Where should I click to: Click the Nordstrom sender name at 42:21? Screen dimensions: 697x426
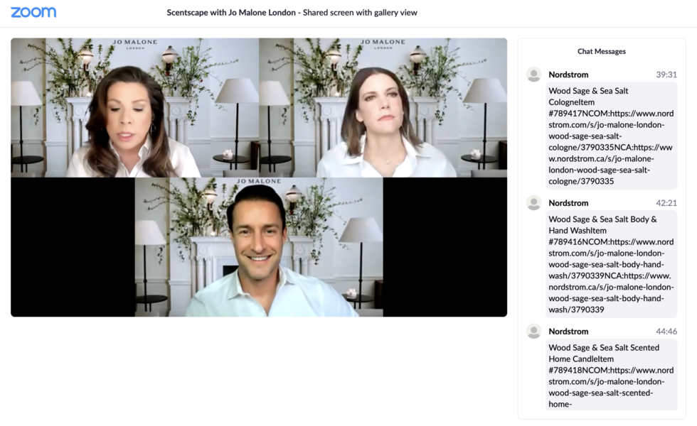click(568, 203)
